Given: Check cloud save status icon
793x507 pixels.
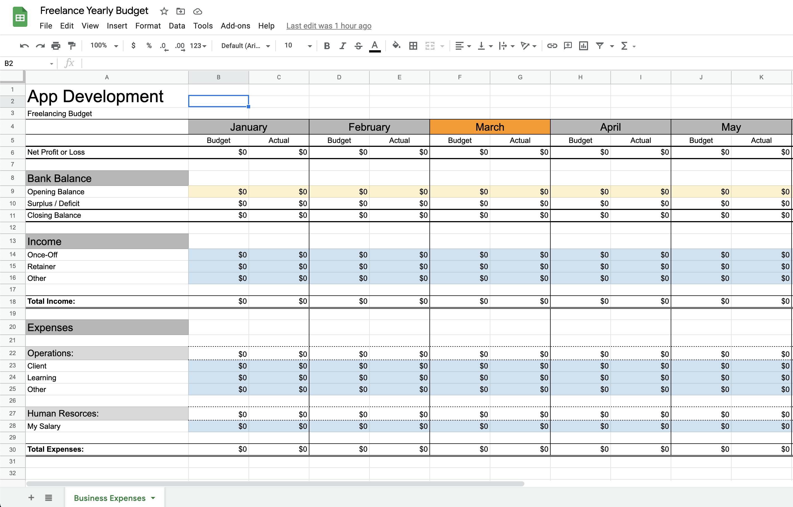Looking at the screenshot, I should pyautogui.click(x=197, y=11).
